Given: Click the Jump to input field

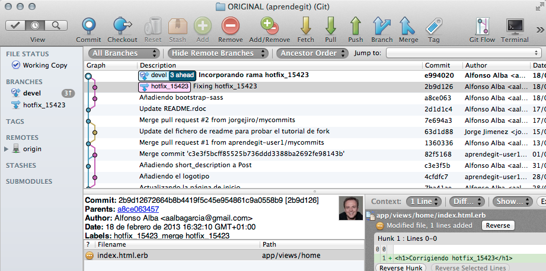Looking at the screenshot, I should pos(462,53).
